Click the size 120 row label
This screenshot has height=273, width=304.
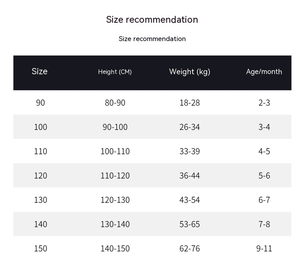(40, 175)
